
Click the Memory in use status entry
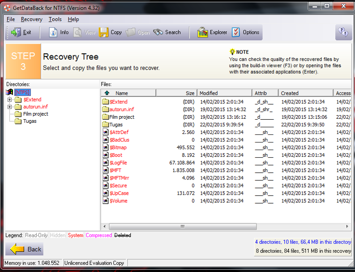(x=32, y=263)
